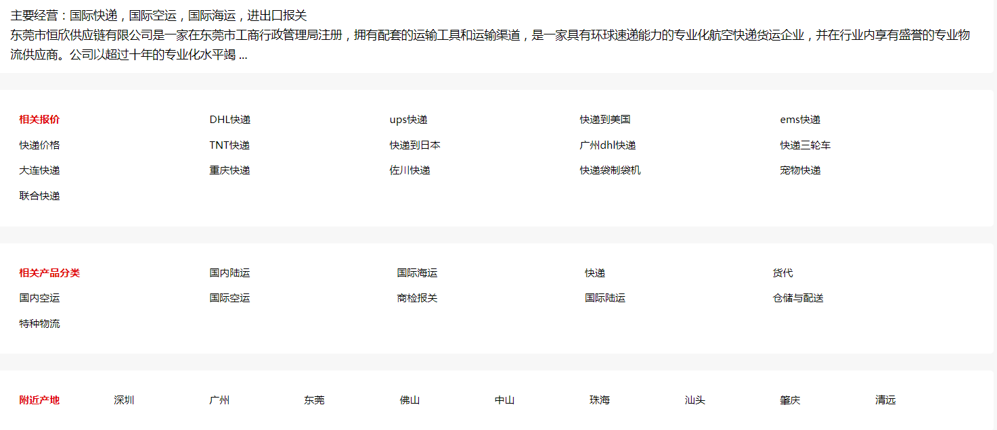Viewport: 997px width, 430px height.
Task: Open 商检报关 category link
Action: click(417, 298)
